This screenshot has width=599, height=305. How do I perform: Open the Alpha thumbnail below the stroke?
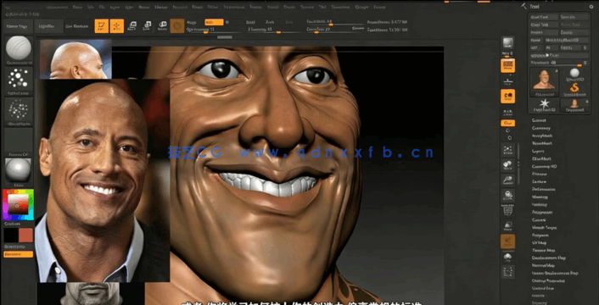coord(19,111)
